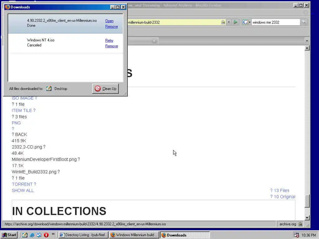This screenshot has height=239, width=319.
Task: Click the SHOW ALL link
Action: [x=23, y=190]
